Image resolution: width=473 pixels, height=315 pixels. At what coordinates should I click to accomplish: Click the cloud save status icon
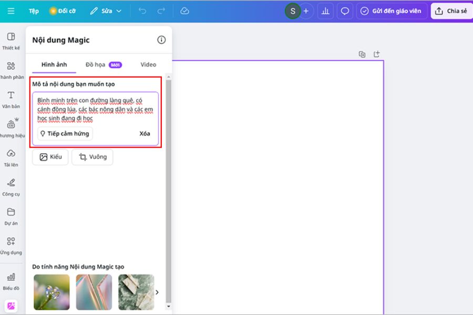184,11
